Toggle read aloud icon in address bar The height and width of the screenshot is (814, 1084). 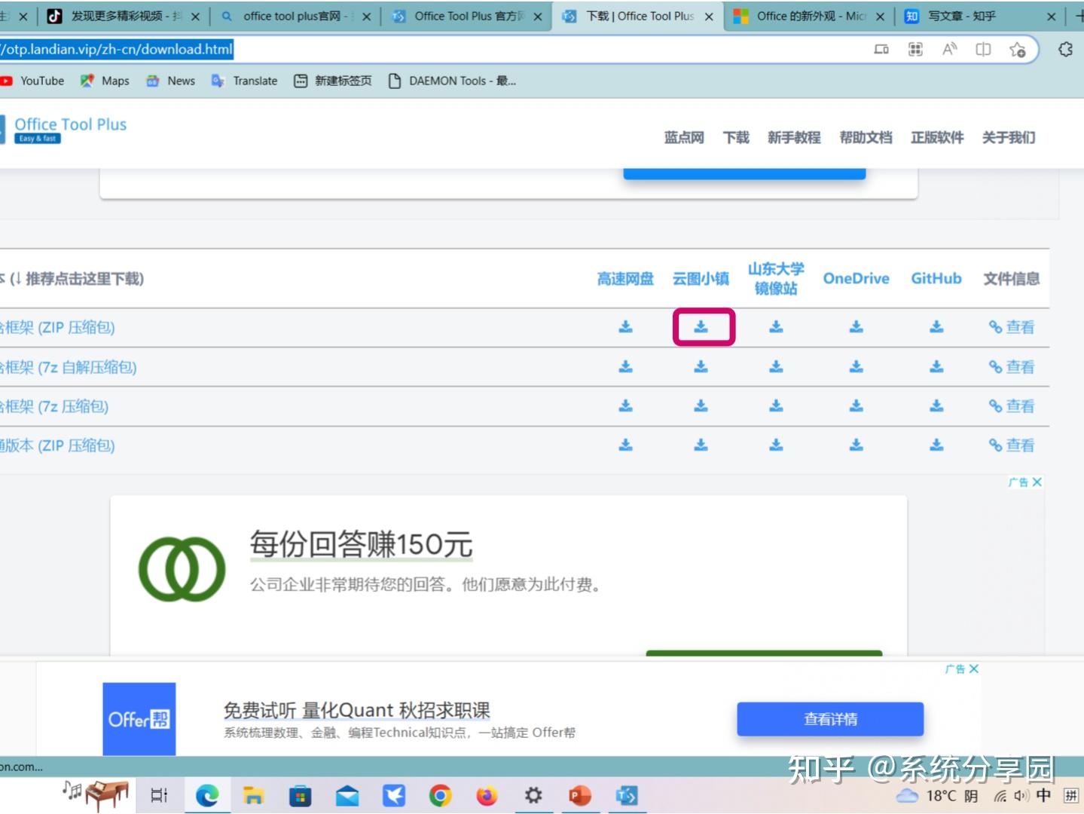tap(949, 50)
